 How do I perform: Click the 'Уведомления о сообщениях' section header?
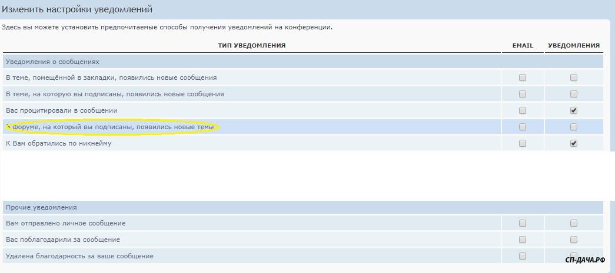pos(52,61)
